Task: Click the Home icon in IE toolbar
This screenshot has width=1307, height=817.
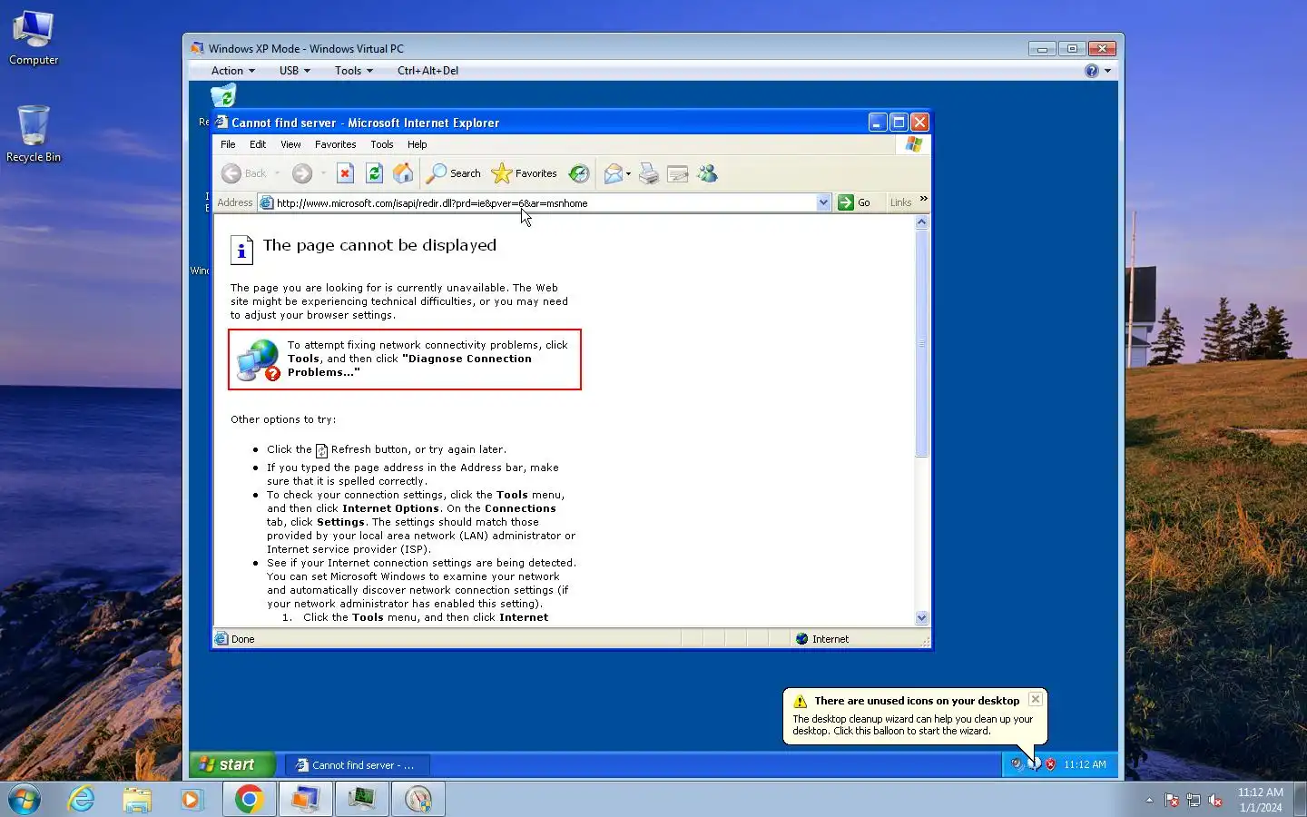Action: (403, 173)
